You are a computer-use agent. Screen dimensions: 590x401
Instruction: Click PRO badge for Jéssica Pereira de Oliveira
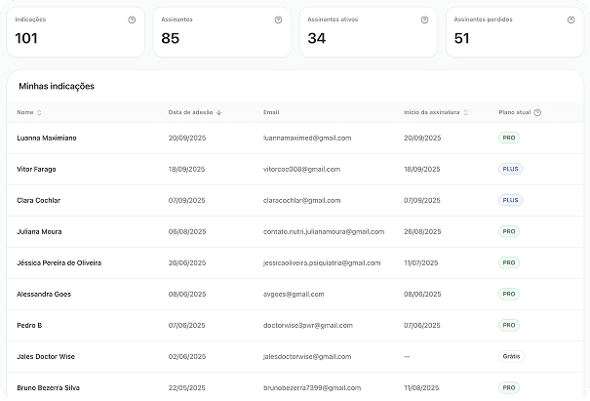click(x=509, y=262)
